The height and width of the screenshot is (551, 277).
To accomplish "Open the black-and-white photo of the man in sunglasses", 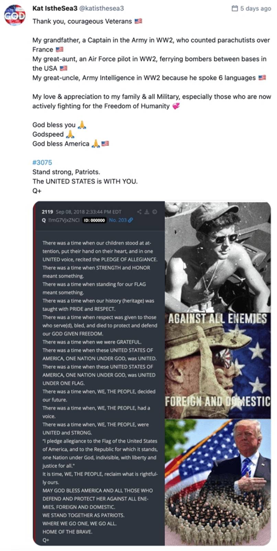I will point(218,256).
